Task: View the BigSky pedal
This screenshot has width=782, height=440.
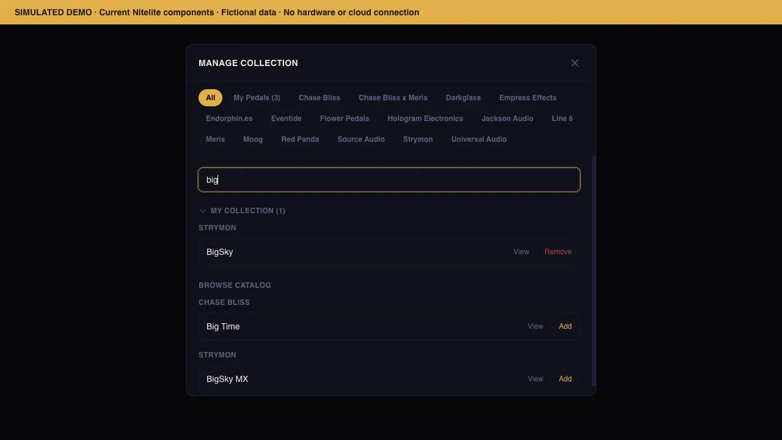Action: coord(521,252)
